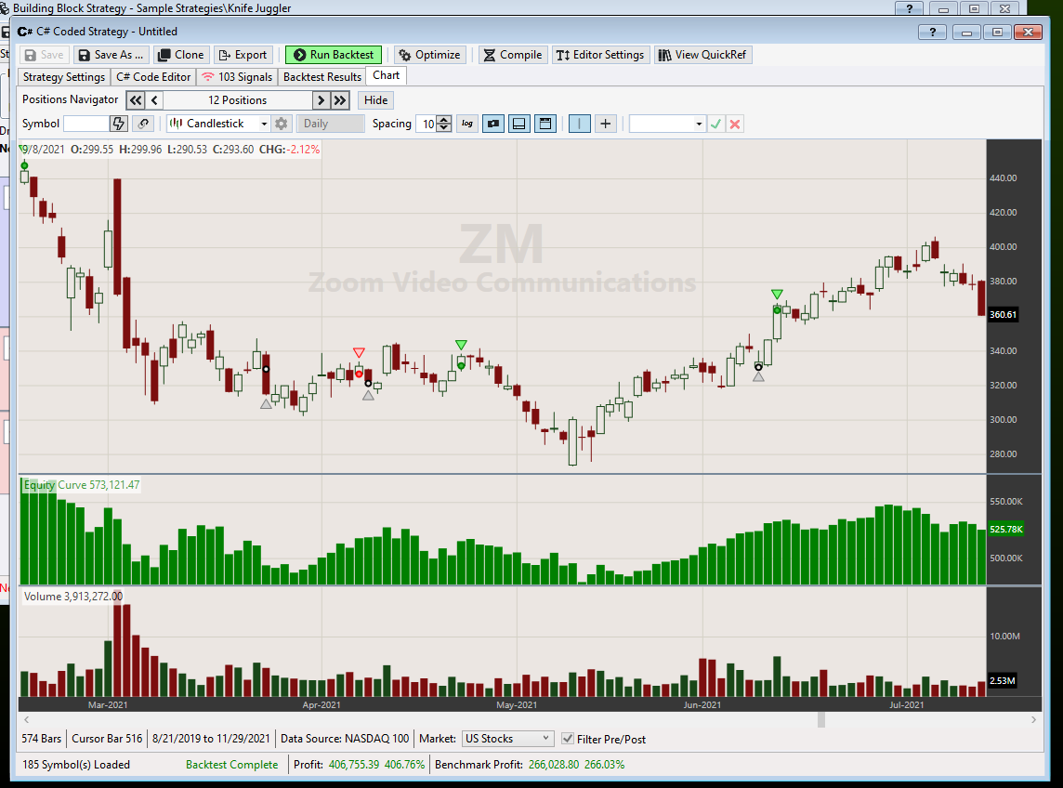Jump to last position in navigator
Screen dimensions: 1063x788
340,100
